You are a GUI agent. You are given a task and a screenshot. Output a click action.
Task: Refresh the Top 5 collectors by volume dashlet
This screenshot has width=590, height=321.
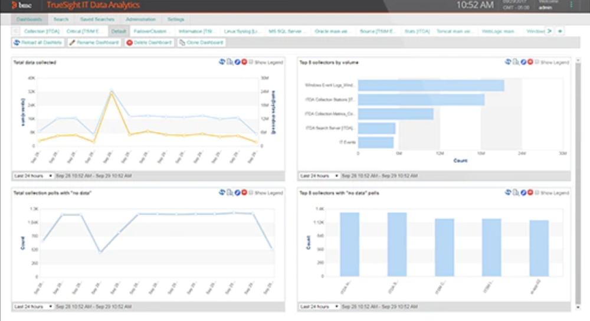coord(508,62)
